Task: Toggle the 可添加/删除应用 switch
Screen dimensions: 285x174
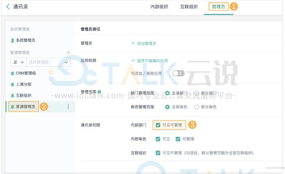Action: (x=178, y=73)
